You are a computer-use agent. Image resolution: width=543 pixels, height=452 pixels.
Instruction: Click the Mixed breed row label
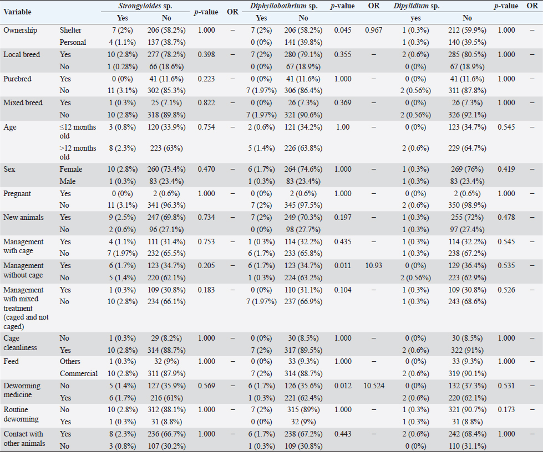22,103
